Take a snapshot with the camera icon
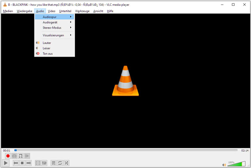 click(x=14, y=155)
